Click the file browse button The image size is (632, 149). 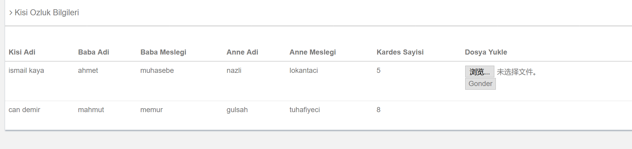pyautogui.click(x=479, y=72)
